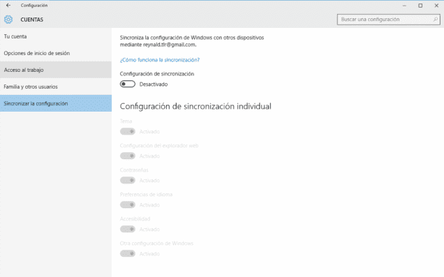Toggle the Tema sync switch
The width and height of the screenshot is (444, 277).
(128, 132)
